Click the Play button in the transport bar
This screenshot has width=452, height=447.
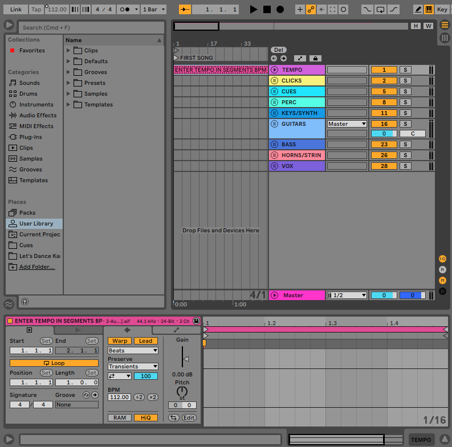pos(253,10)
